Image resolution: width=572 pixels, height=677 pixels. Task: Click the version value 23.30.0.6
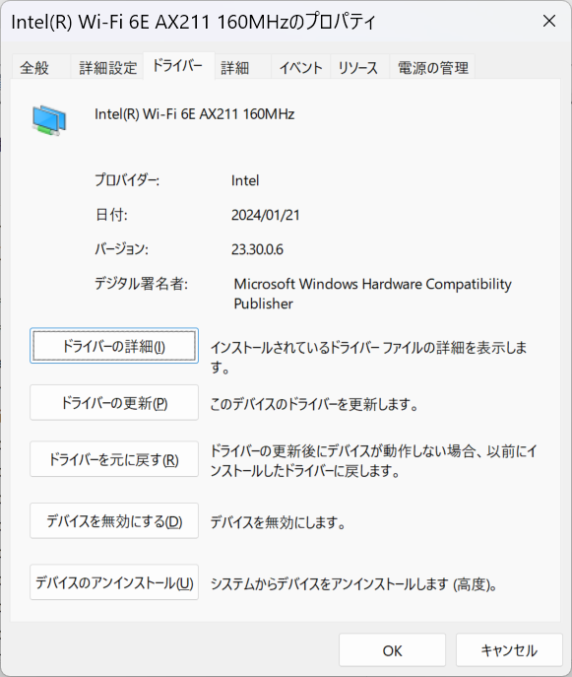pos(257,249)
